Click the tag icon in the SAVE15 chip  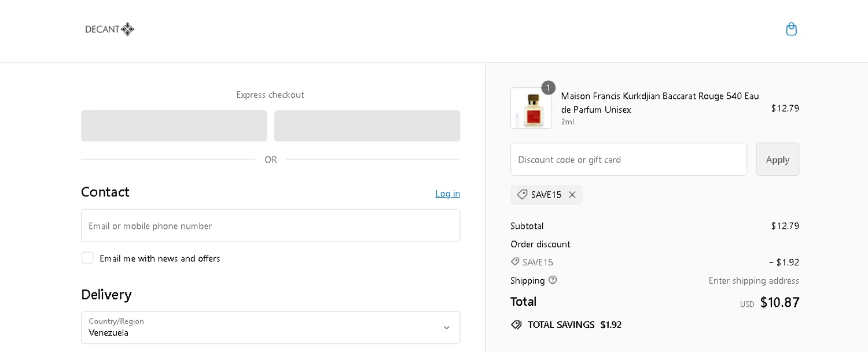pyautogui.click(x=522, y=195)
